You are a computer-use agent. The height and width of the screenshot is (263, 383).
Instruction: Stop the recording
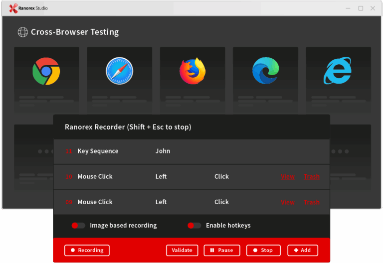[x=263, y=251]
